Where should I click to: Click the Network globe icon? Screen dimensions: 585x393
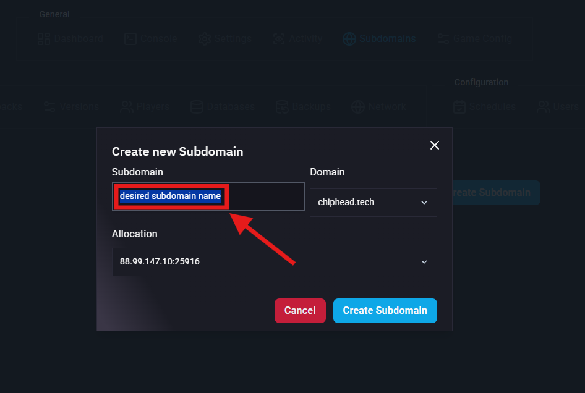point(358,107)
